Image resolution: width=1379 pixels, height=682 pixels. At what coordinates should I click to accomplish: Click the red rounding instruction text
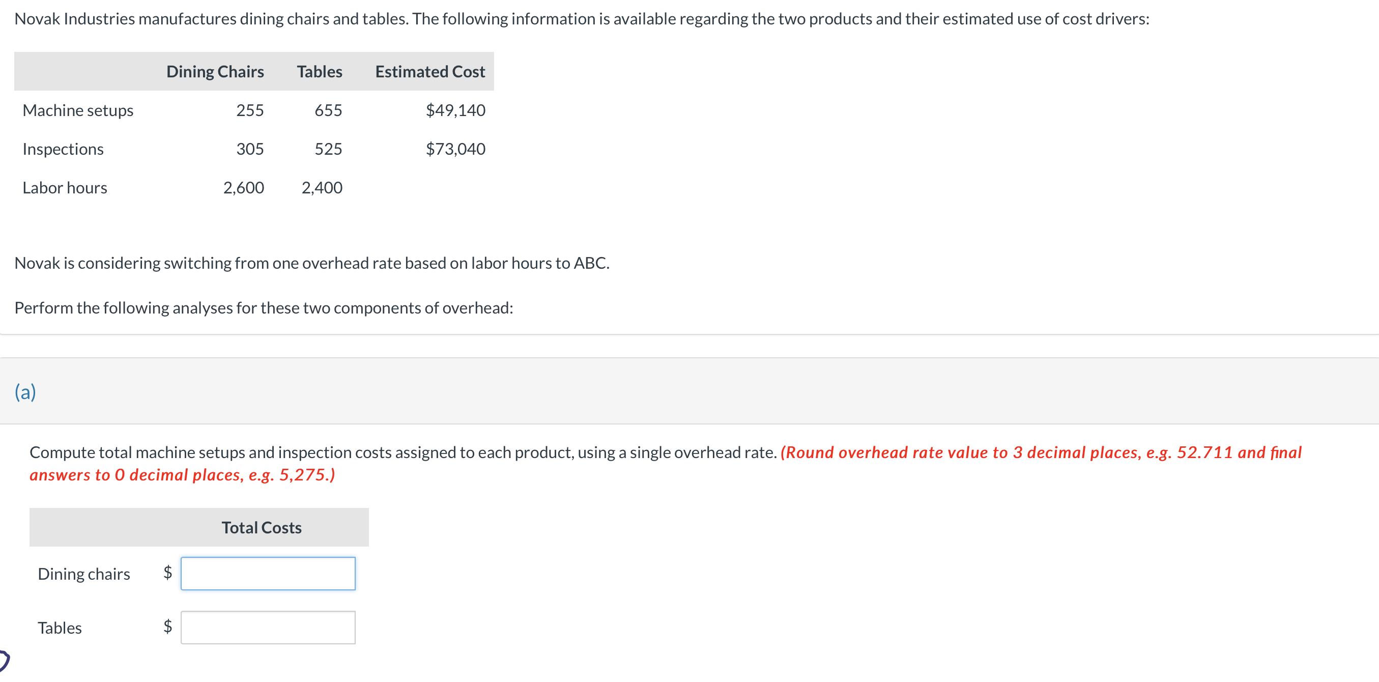tap(1040, 453)
